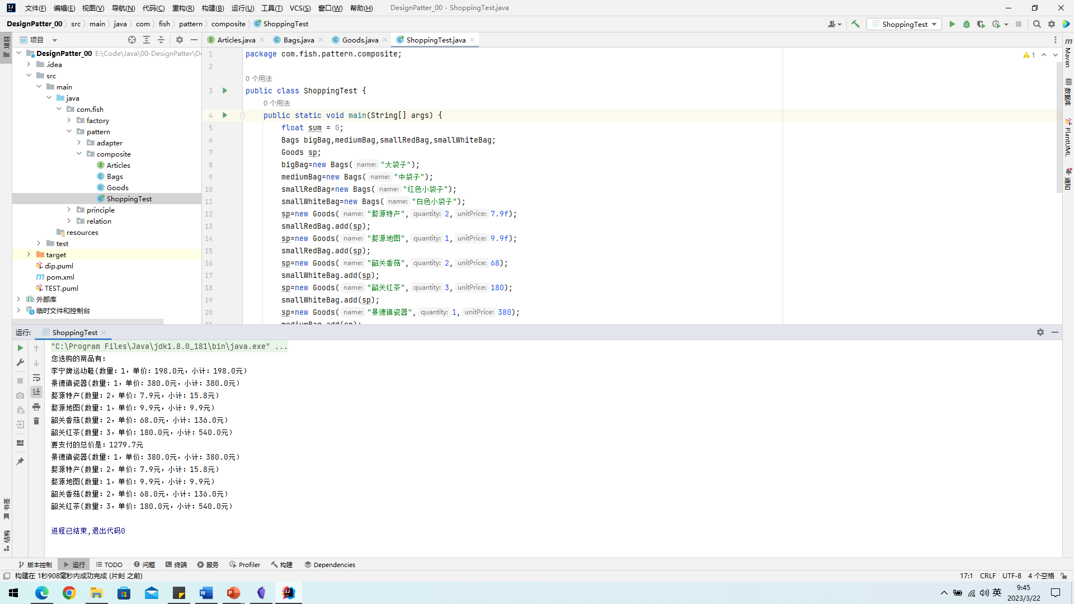Open Search Everywhere magnifier icon
1074x604 pixels.
tap(1037, 24)
